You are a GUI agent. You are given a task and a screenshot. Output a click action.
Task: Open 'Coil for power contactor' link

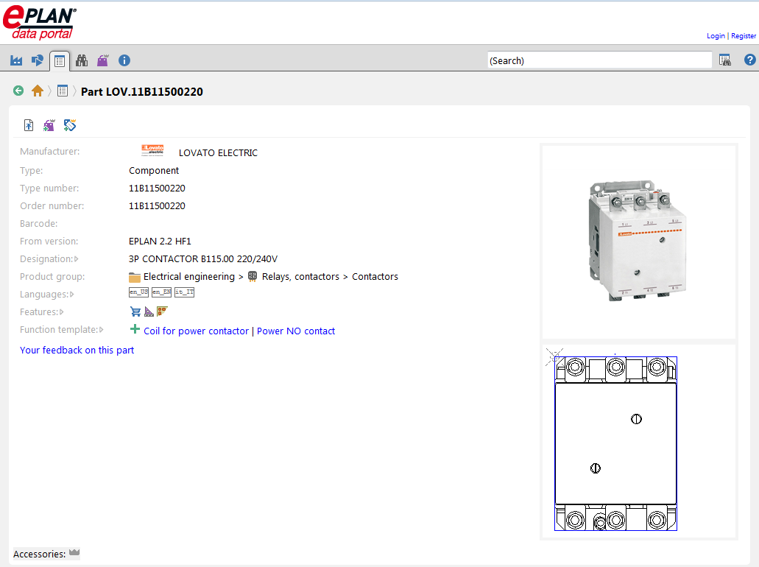click(x=196, y=331)
